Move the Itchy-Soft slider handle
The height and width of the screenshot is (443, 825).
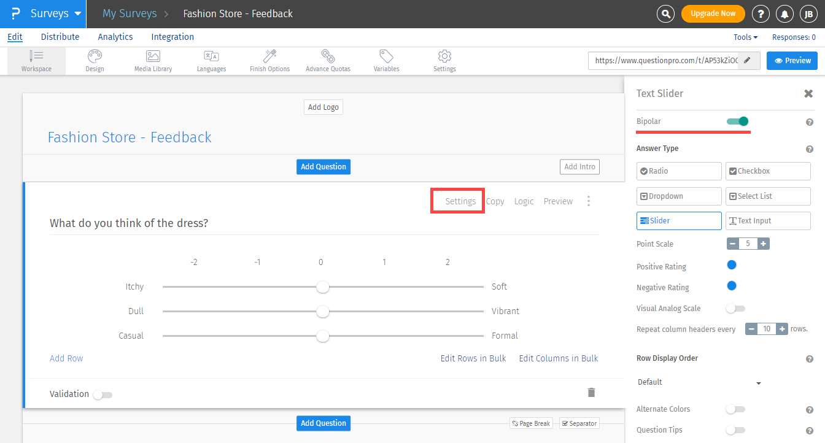322,287
